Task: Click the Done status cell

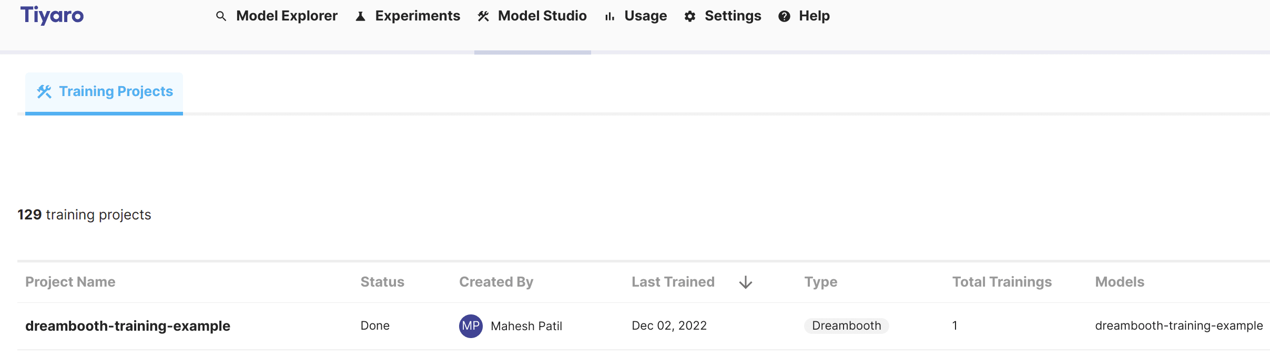Action: tap(375, 325)
